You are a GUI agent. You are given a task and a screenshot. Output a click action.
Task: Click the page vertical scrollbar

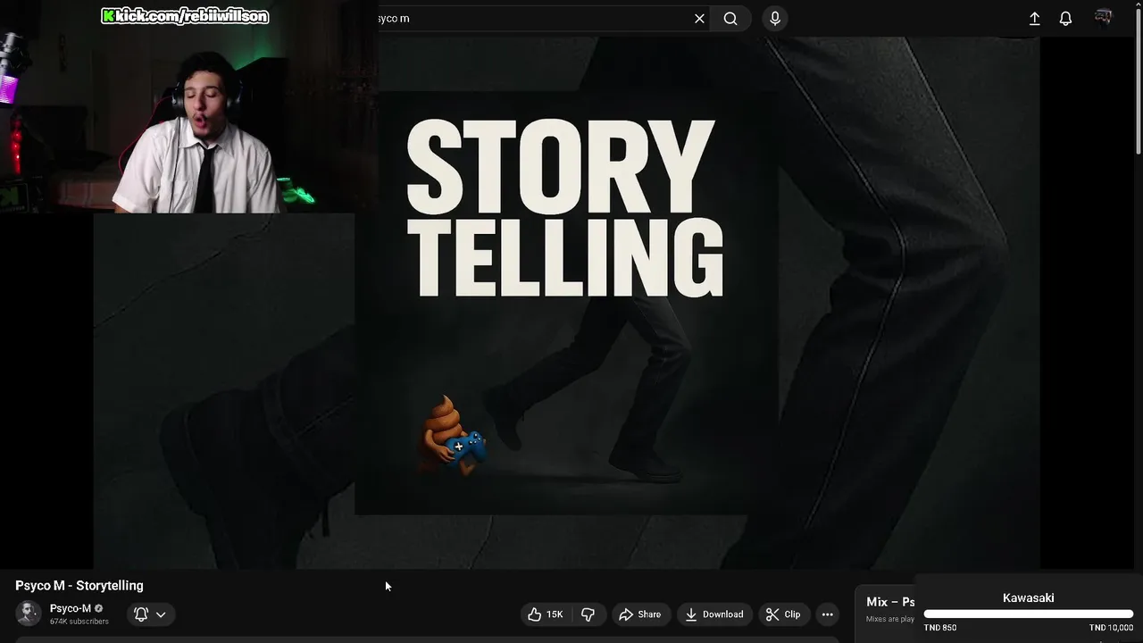click(x=1138, y=80)
